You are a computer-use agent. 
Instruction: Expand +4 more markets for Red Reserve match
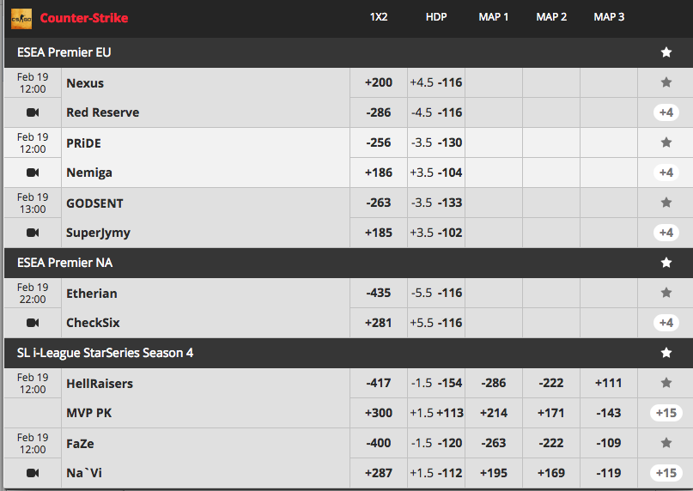click(666, 112)
